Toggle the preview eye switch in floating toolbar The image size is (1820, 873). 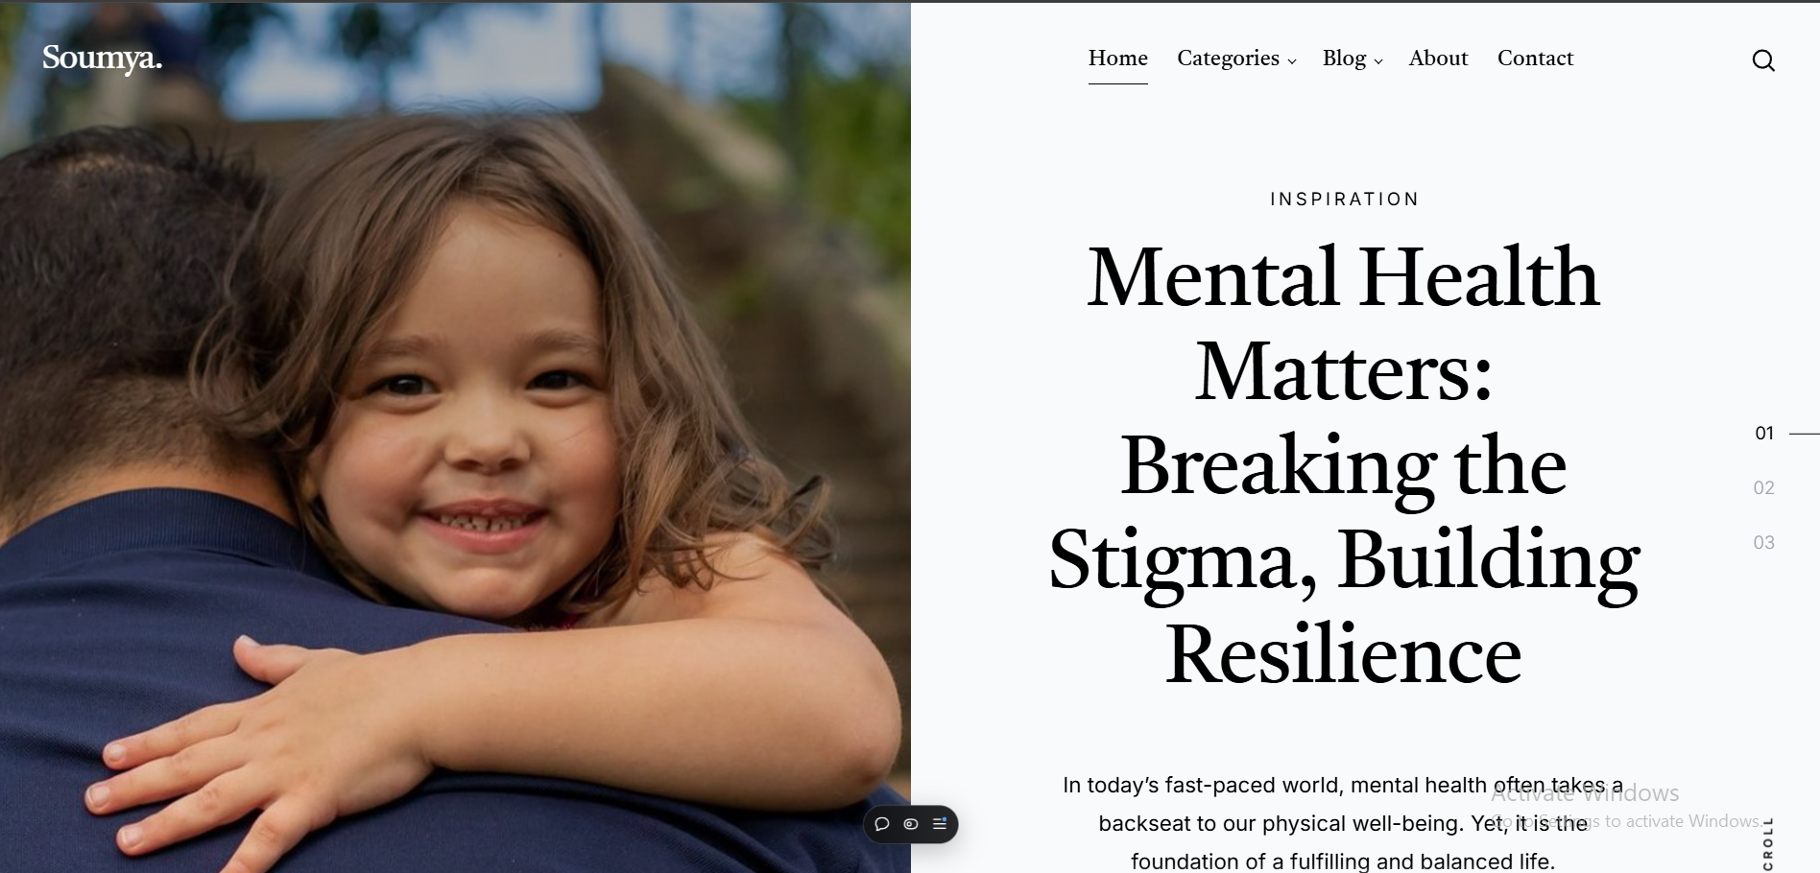(911, 824)
